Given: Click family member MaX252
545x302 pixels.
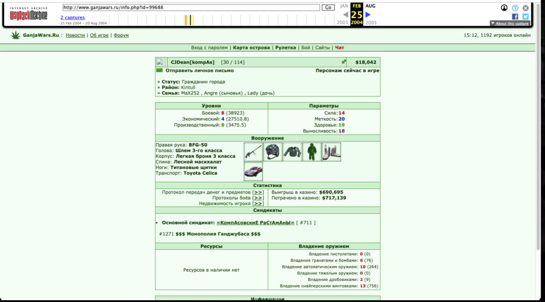Looking at the screenshot, I should 190,93.
